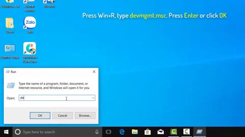Switch to the white Camtasia taskbar icon

[186, 132]
